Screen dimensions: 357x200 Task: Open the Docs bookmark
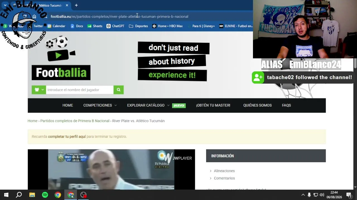[77, 26]
